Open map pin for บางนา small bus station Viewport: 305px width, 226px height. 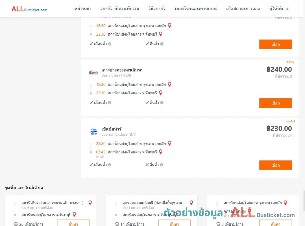[90, 203]
